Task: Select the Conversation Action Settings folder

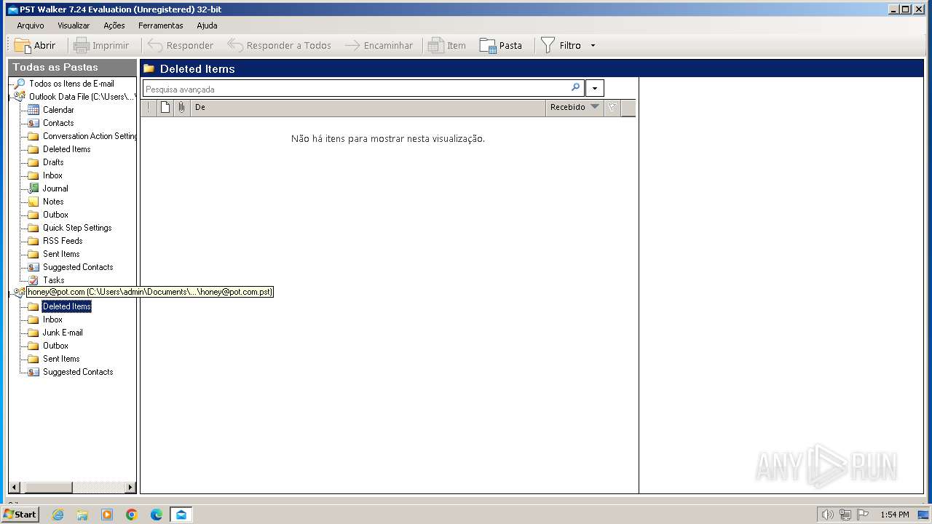Action: (x=89, y=136)
